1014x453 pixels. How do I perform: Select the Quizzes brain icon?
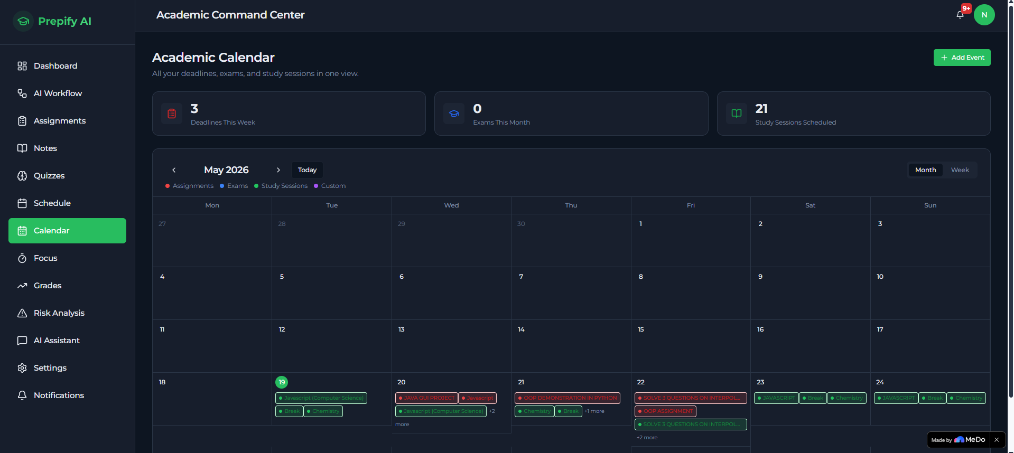pos(22,176)
